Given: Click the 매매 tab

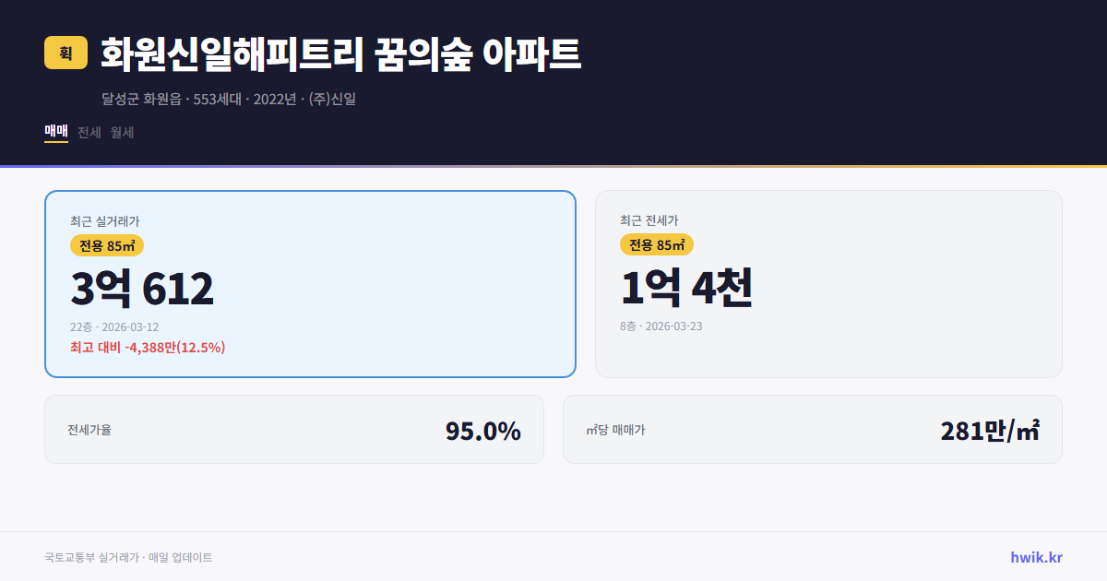Looking at the screenshot, I should point(54,132).
